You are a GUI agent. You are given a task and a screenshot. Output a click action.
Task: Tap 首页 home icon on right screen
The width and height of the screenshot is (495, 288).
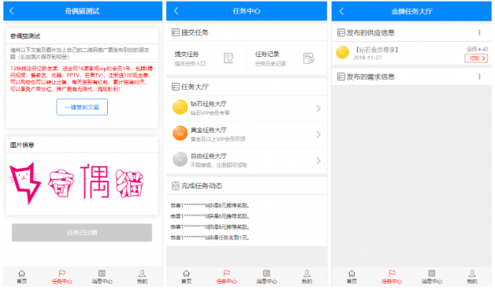(x=352, y=273)
